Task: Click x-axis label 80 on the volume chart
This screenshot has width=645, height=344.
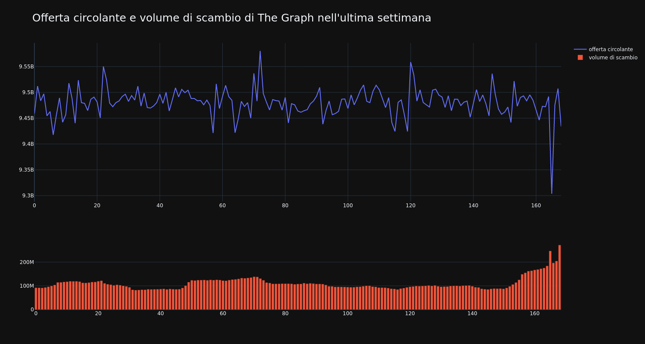Action: [x=285, y=313]
